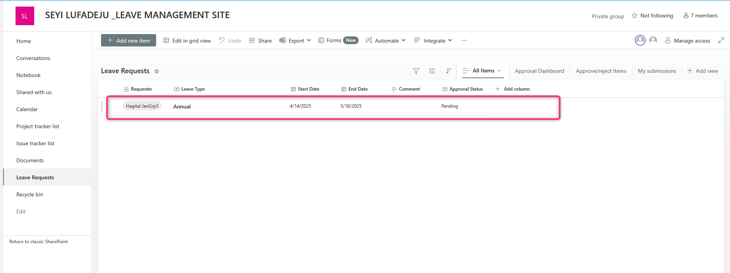Click the 4/14/2025 start date cell
Screen dimensions: 730x273
pyautogui.click(x=300, y=106)
